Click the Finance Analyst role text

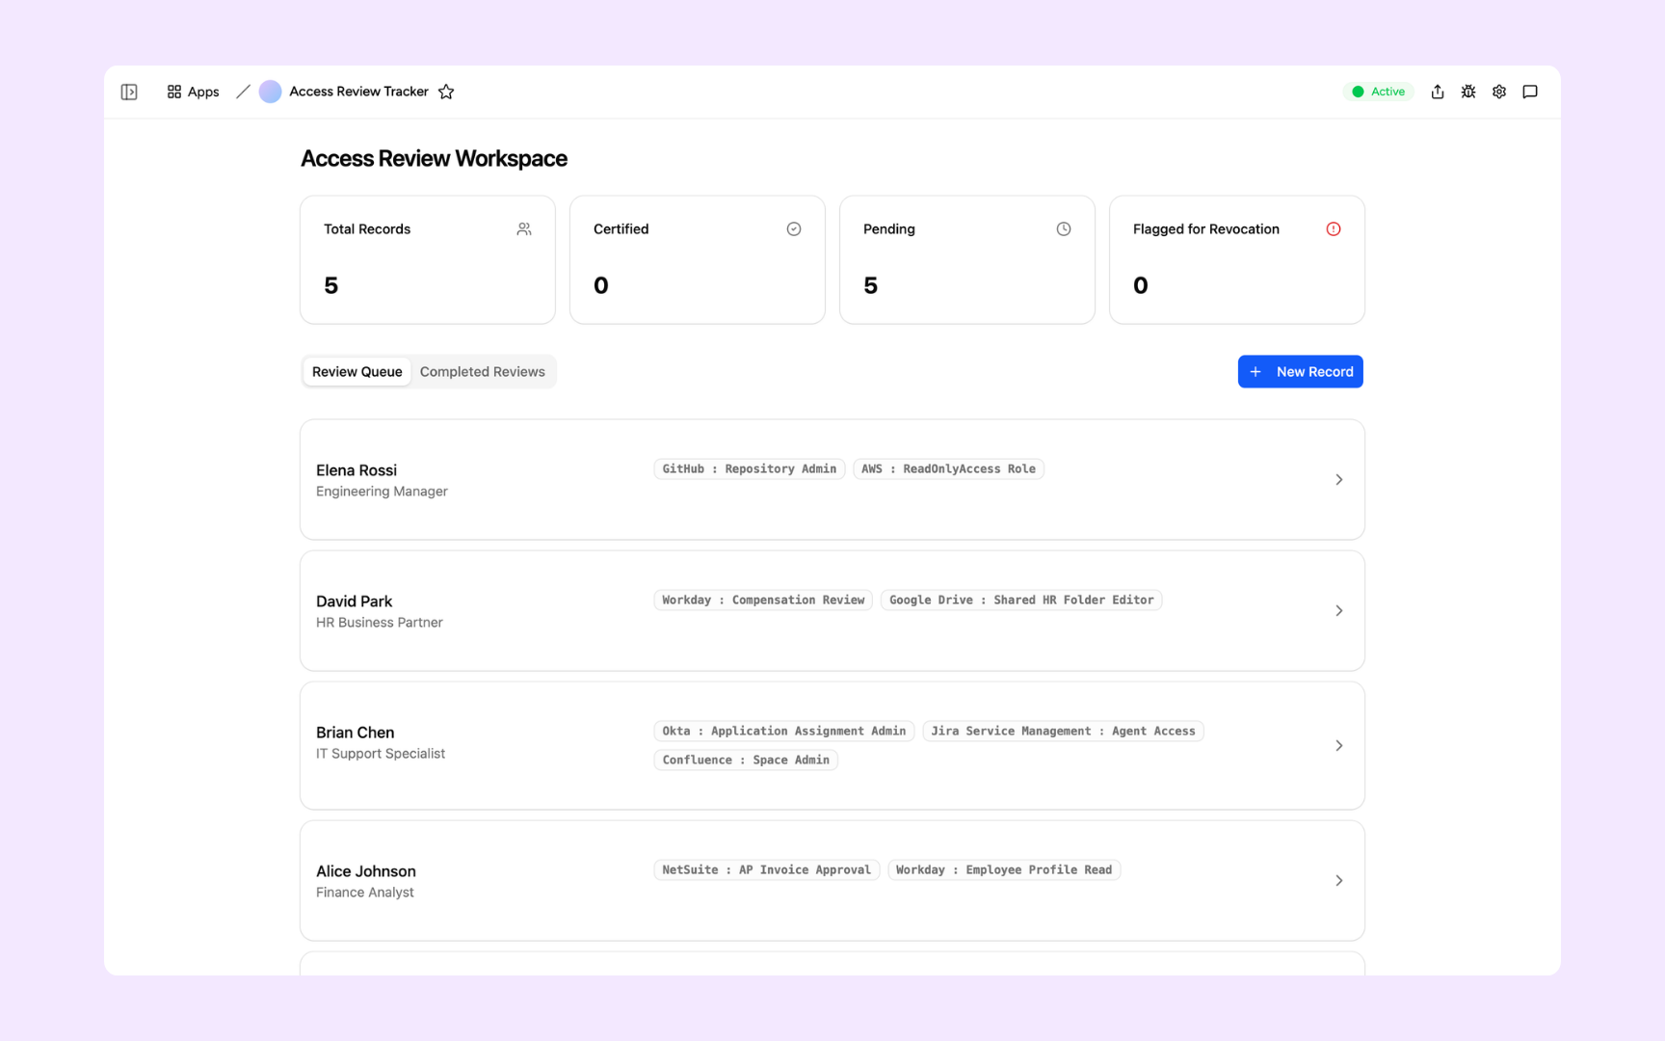click(x=365, y=893)
